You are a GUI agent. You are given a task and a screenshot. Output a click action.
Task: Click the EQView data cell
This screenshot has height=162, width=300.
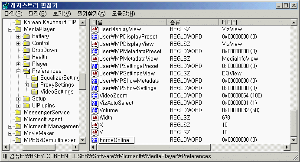(232, 74)
